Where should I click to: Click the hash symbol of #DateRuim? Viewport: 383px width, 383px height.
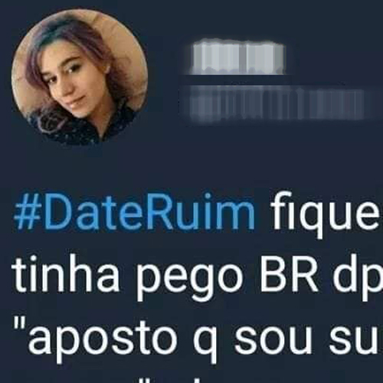click(x=28, y=212)
